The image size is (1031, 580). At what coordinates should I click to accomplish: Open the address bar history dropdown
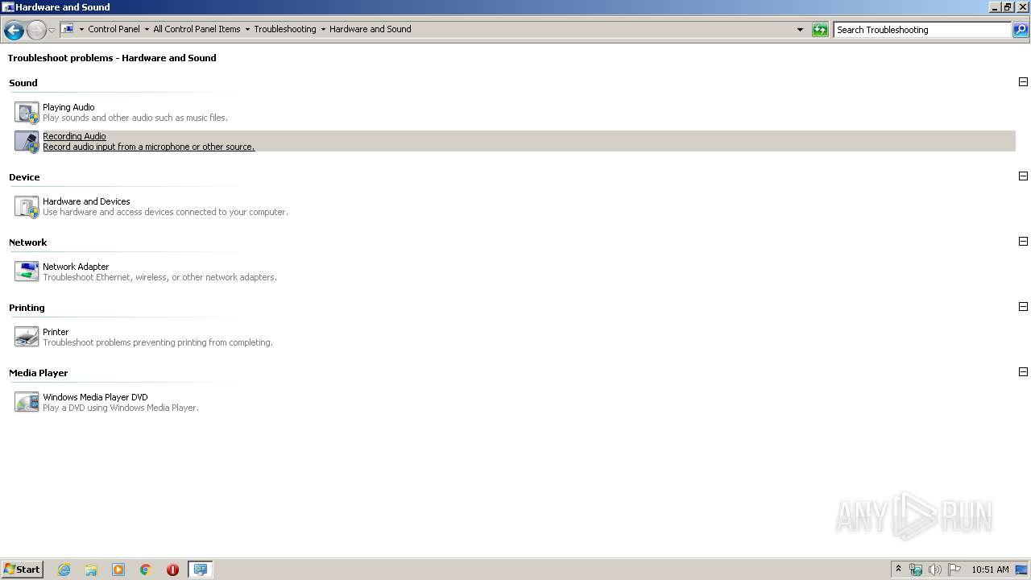pyautogui.click(x=800, y=30)
